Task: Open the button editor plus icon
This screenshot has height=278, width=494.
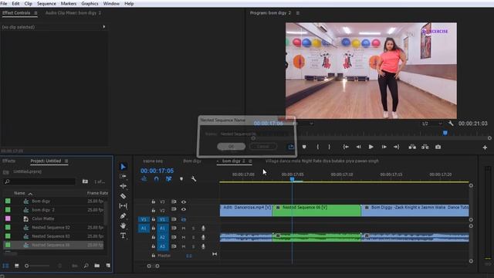Action: (x=485, y=147)
